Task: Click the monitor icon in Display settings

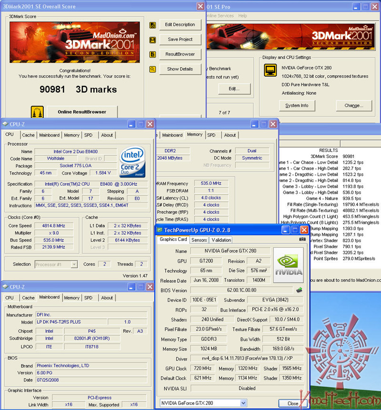Action: pos(271,70)
